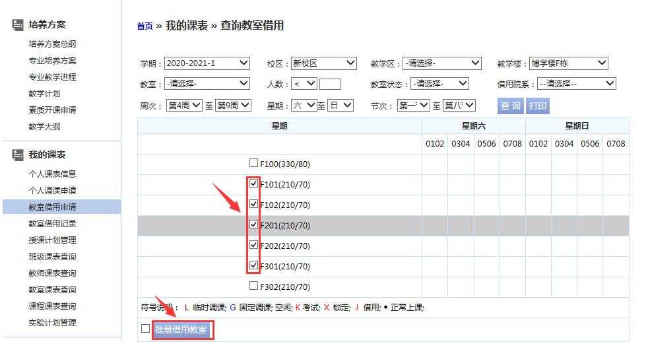This screenshot has width=648, height=342.
Task: Open 教室借用记录 in sidebar
Action: point(52,224)
